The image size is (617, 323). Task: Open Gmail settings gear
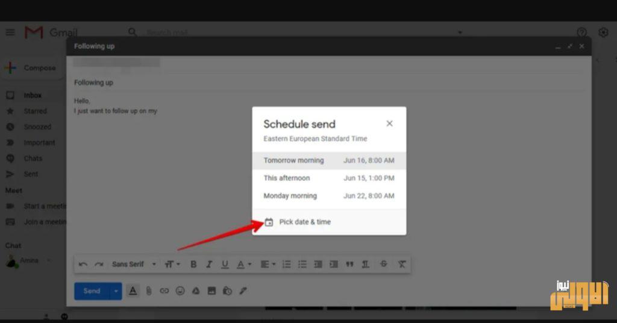[603, 32]
